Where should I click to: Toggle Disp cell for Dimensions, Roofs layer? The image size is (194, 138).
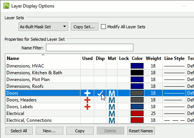(x=100, y=86)
